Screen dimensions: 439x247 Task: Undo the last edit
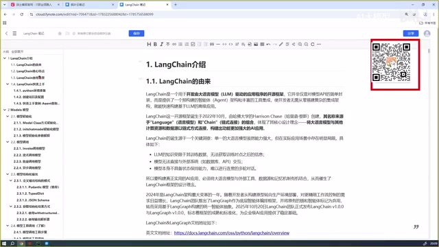point(268,44)
